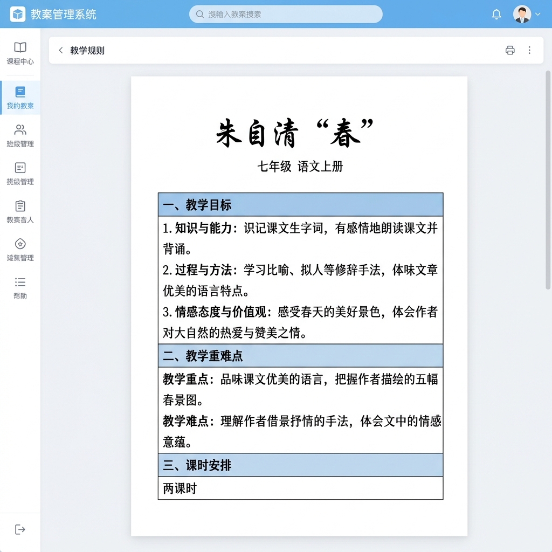
Task: Open the sidebar item above 帮助
Action: point(20,250)
